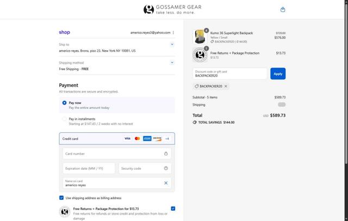The width and height of the screenshot is (348, 221).
Task: Click the Kumo 36 backpack thumbnail
Action: click(200, 36)
